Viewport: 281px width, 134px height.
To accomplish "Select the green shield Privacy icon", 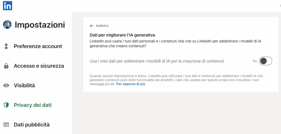I will [6, 105].
